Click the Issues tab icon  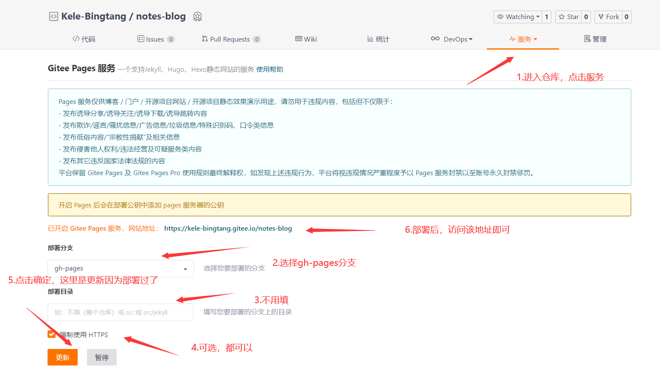140,39
